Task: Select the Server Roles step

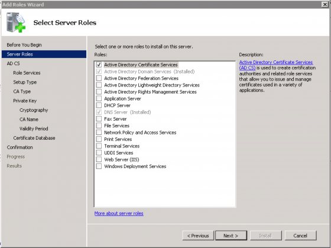Action: [x=44, y=54]
